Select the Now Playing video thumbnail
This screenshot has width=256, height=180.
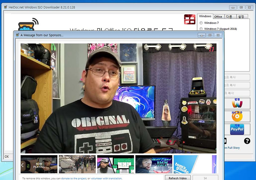pos(39,164)
